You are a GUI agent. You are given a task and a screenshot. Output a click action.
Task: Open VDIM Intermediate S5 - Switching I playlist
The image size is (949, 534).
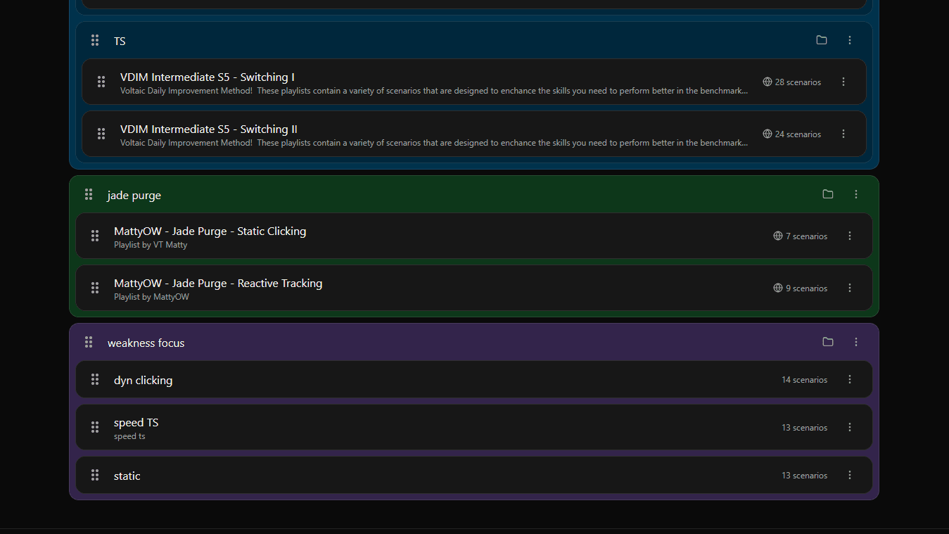pyautogui.click(x=474, y=82)
